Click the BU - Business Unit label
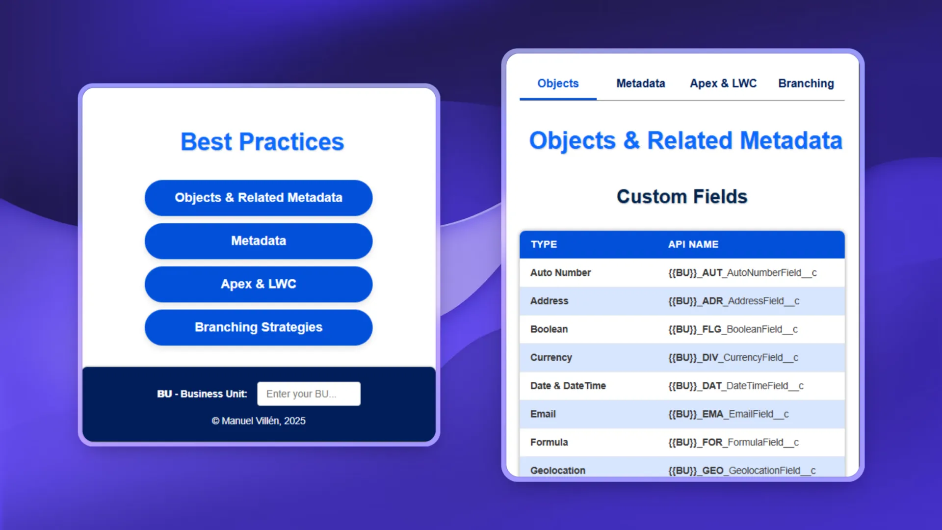This screenshot has width=942, height=530. point(202,394)
